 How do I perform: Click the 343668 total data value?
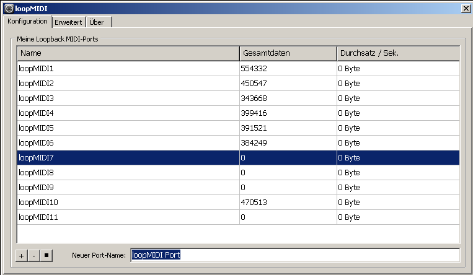254,98
